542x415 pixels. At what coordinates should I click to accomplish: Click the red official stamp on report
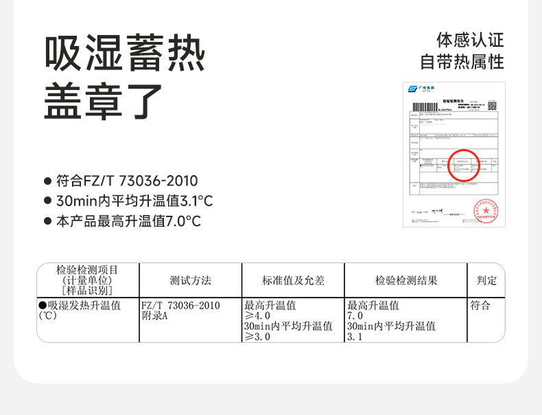[x=486, y=211]
